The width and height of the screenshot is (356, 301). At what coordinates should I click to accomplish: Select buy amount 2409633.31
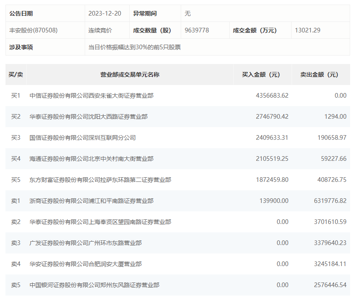(272, 138)
